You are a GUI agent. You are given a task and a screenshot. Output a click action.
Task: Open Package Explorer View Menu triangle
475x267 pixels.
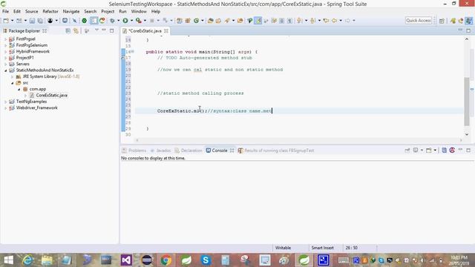[x=96, y=30]
